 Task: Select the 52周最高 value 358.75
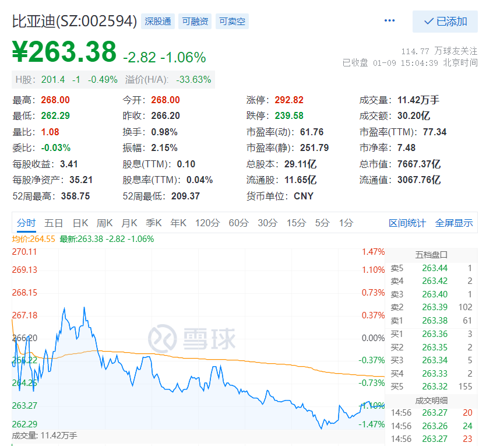pyautogui.click(x=75, y=196)
